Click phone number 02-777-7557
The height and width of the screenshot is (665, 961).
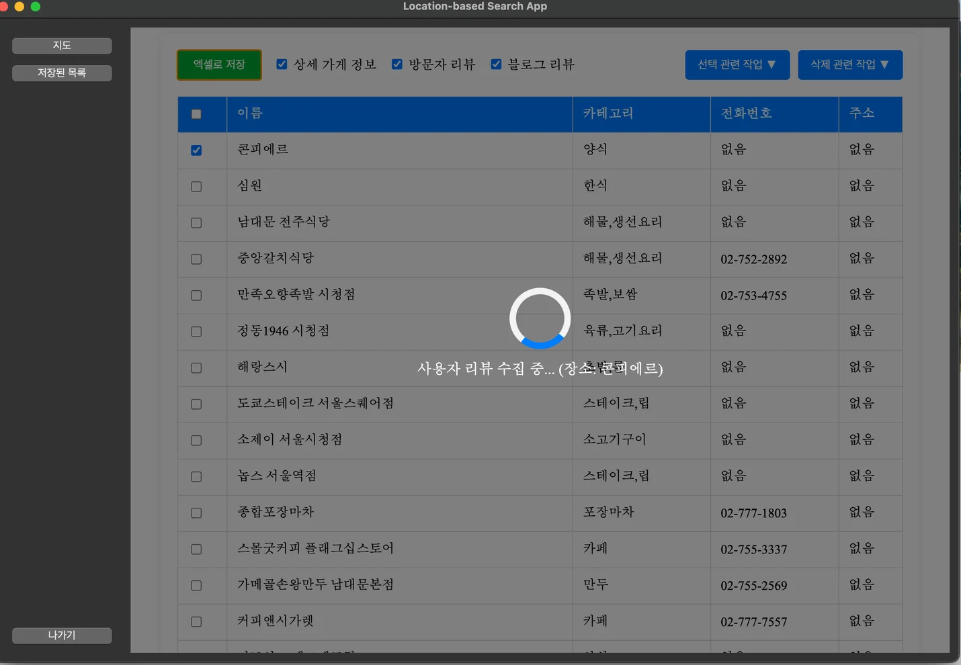[753, 622]
